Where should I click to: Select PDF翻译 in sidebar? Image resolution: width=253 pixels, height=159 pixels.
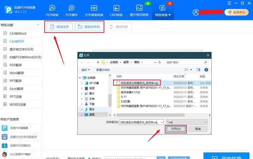coord(21,65)
